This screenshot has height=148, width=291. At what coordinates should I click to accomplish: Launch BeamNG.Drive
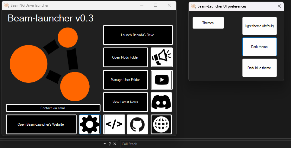[138, 35]
